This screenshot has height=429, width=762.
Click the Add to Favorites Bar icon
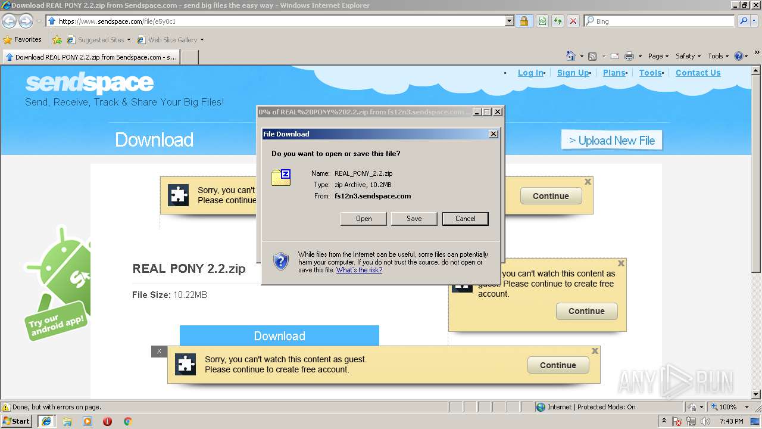[x=57, y=40]
